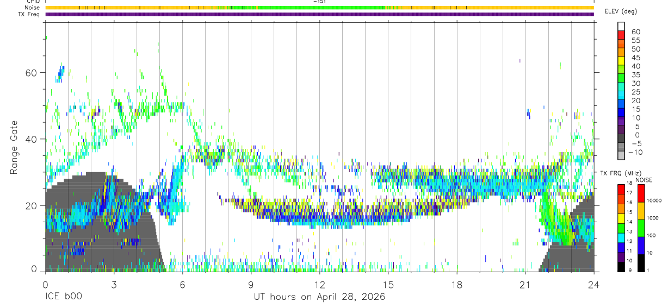The width and height of the screenshot is (668, 308).
Task: Click the white top segment of the ELEV color bar
Action: coord(621,27)
